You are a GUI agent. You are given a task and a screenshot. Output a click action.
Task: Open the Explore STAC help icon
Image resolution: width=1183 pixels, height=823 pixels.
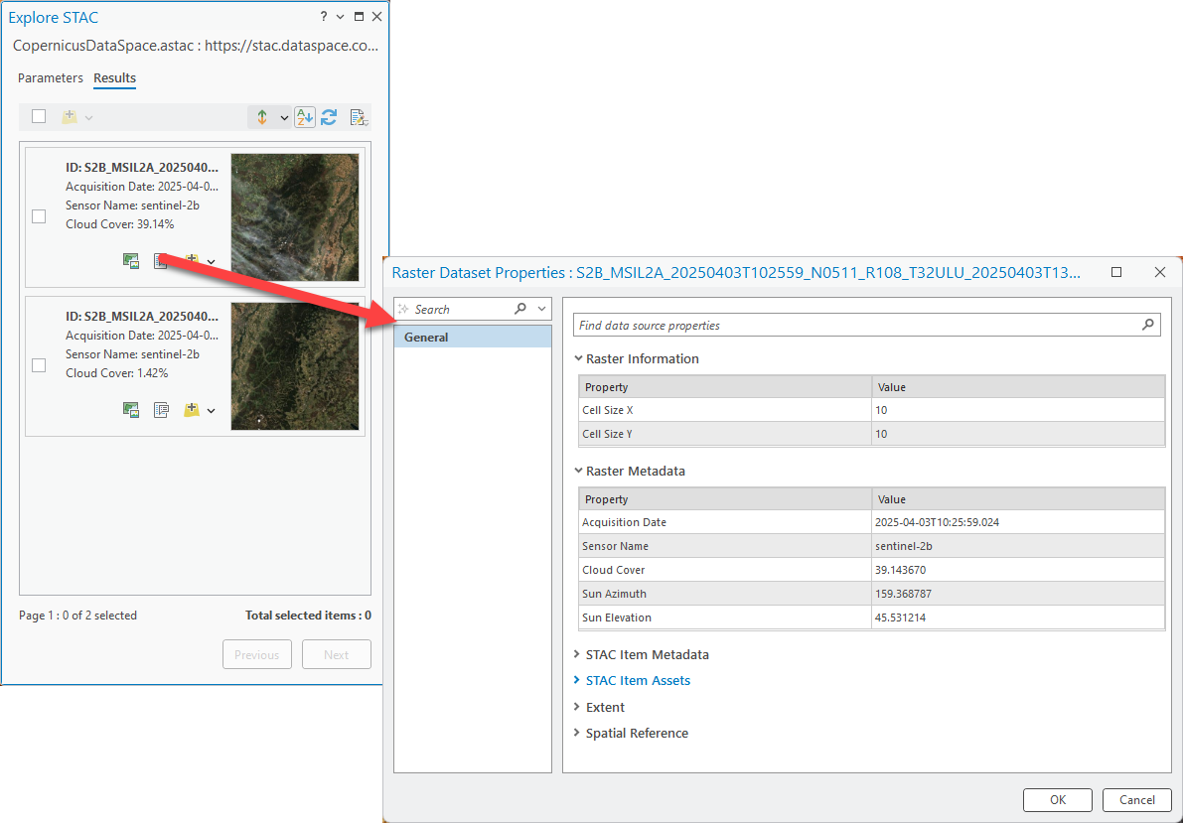(324, 16)
